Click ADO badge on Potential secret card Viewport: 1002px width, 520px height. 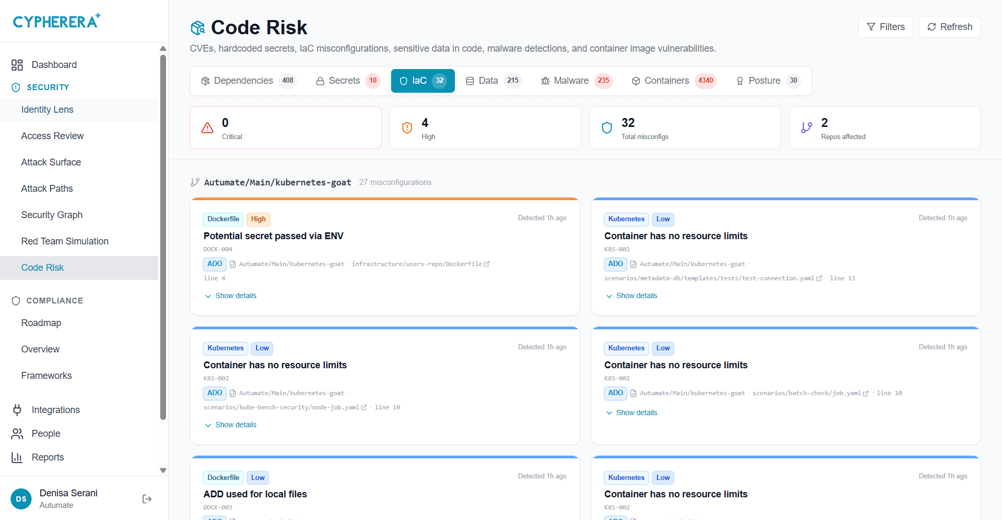tap(215, 264)
